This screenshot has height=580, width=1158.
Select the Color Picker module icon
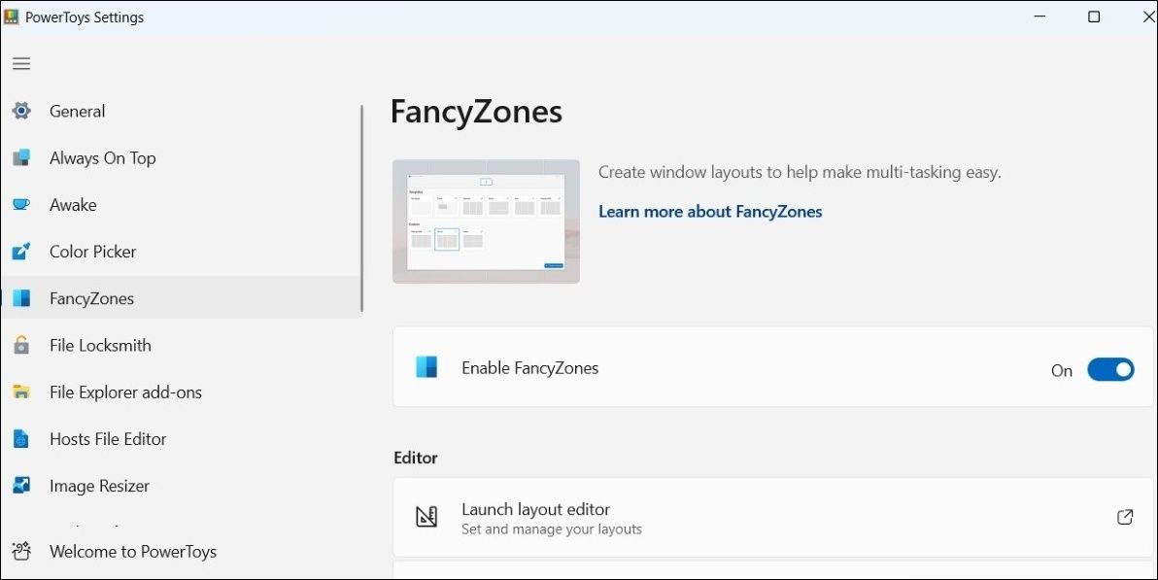(x=21, y=251)
